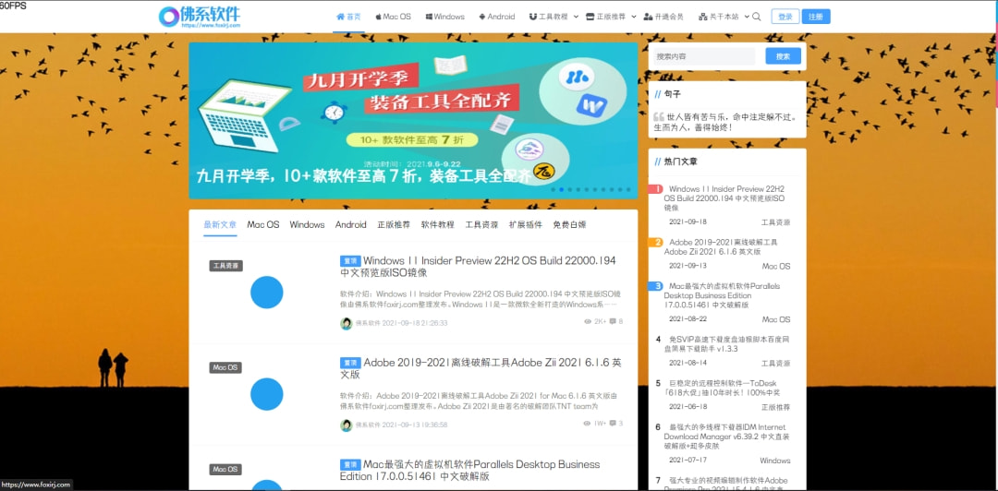Image resolution: width=998 pixels, height=491 pixels.
Task: Open hot article 5 ToDesk remote control
Action: pos(723,388)
